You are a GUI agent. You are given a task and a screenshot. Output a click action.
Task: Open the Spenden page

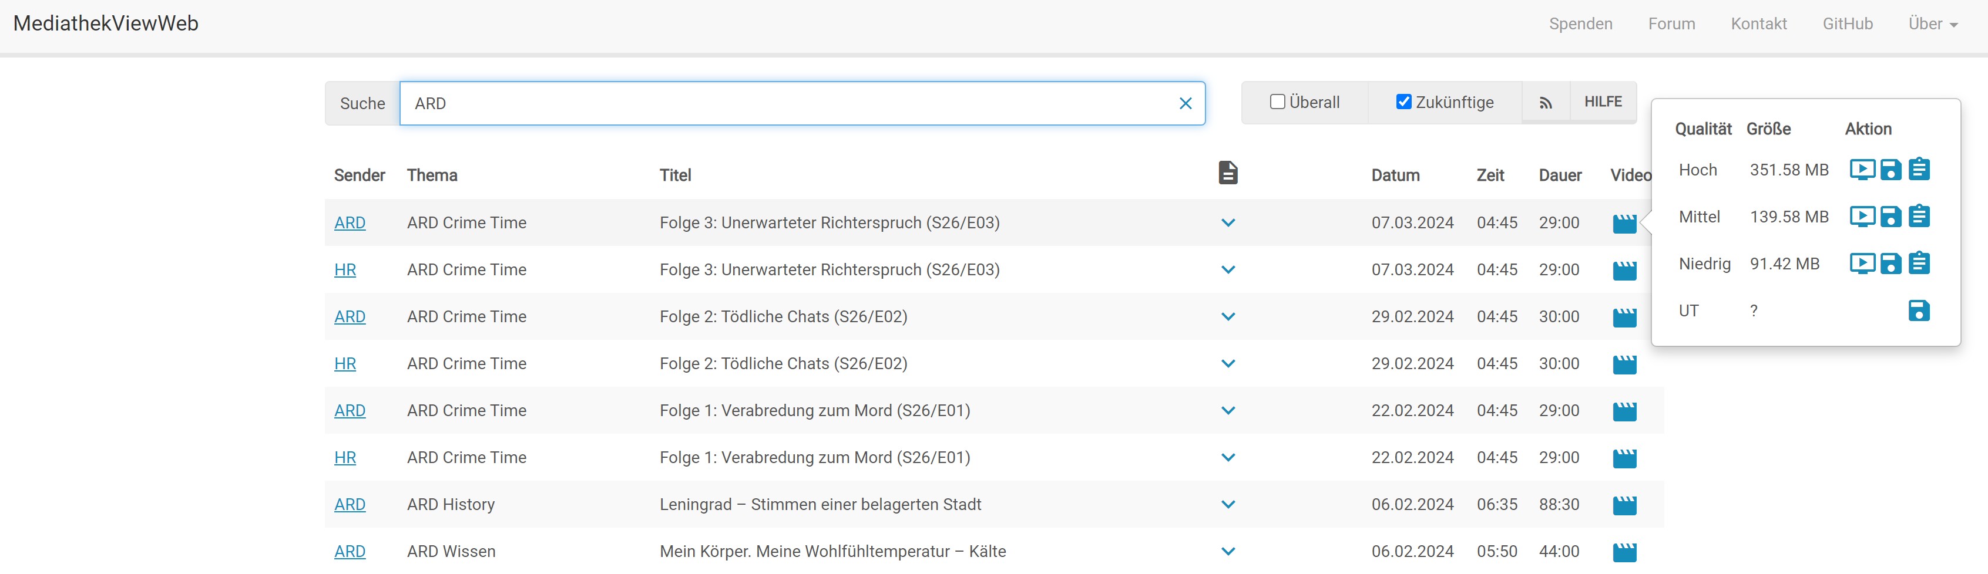[x=1580, y=24]
